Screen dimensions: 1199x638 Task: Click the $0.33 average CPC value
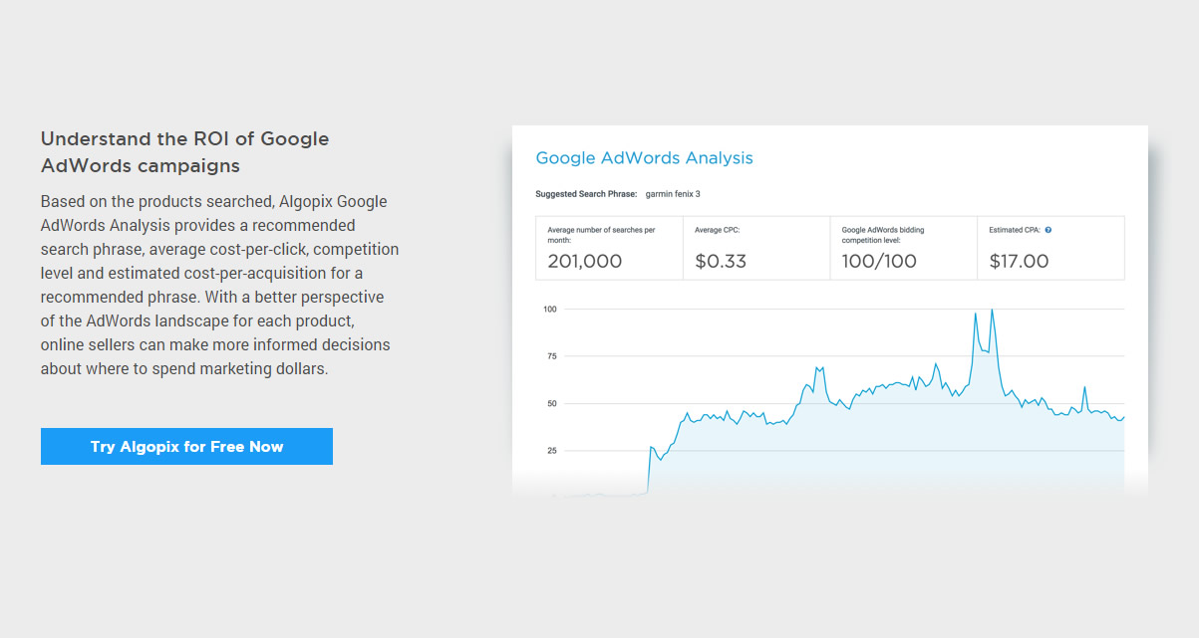[x=721, y=261]
